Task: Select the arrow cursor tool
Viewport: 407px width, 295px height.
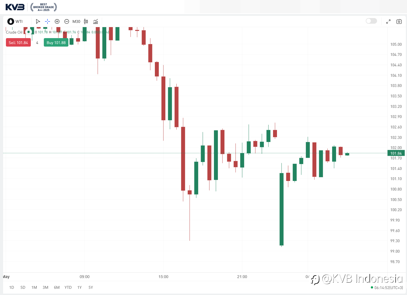Action: pyautogui.click(x=38, y=21)
